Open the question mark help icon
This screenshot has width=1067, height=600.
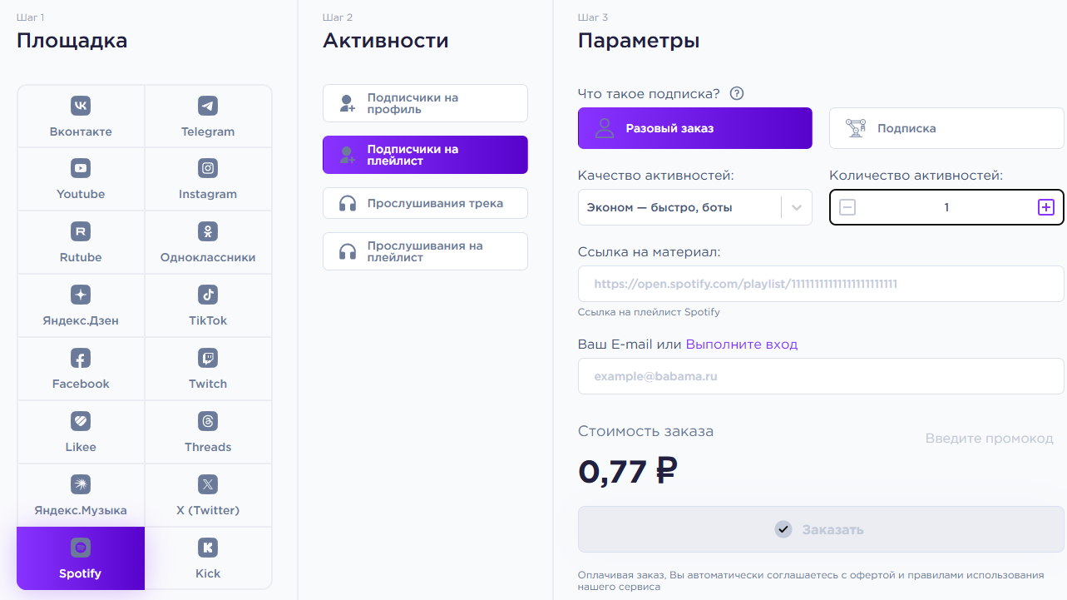pyautogui.click(x=736, y=93)
